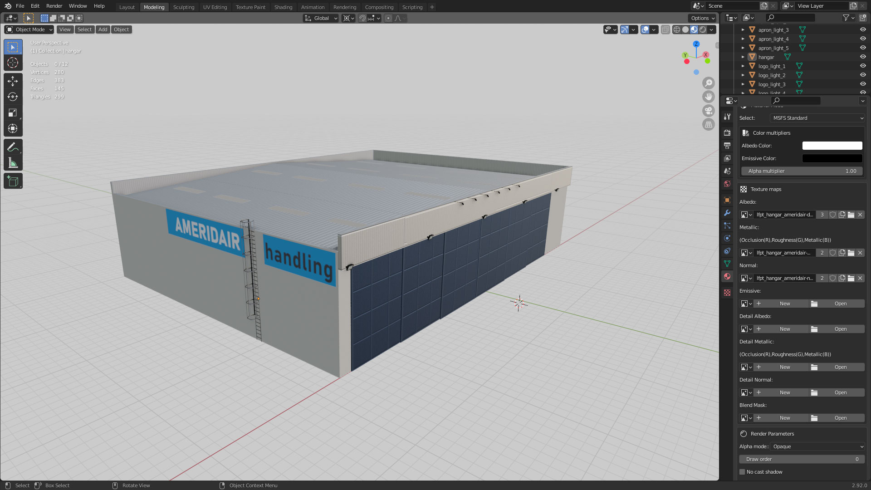Image resolution: width=871 pixels, height=490 pixels.
Task: Select the Measure tool
Action: [13, 163]
